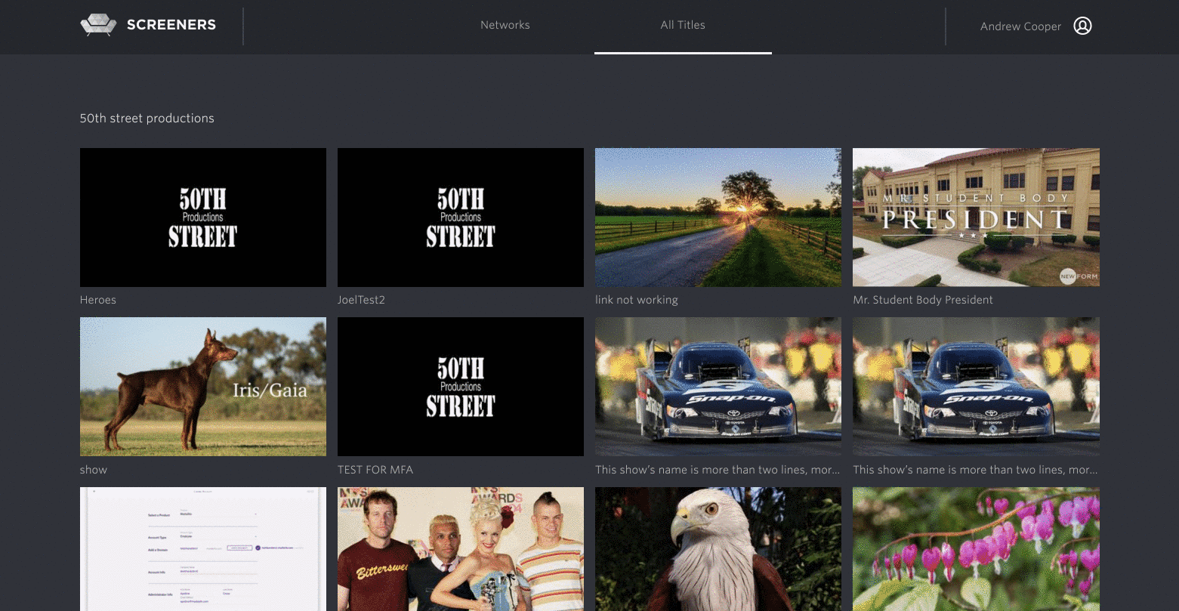Click the Iris/Gaia dog thumbnail

(202, 387)
